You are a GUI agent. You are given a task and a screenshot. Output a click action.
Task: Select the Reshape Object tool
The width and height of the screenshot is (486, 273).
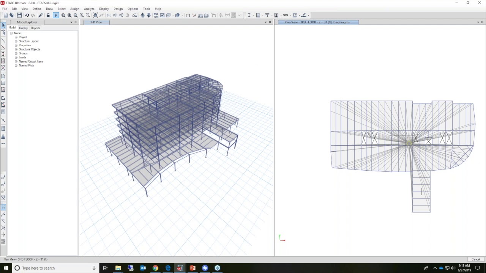[x=3, y=33]
